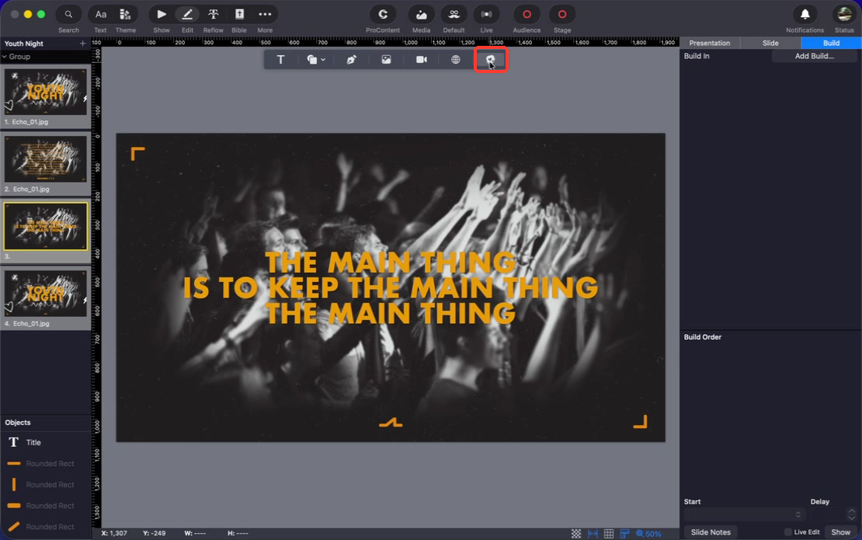Select the third Rounded Rect object
This screenshot has height=540, width=862.
[46, 505]
